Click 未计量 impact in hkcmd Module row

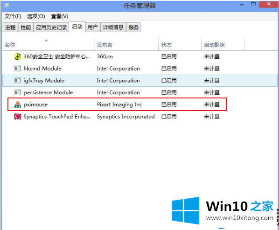(x=212, y=69)
